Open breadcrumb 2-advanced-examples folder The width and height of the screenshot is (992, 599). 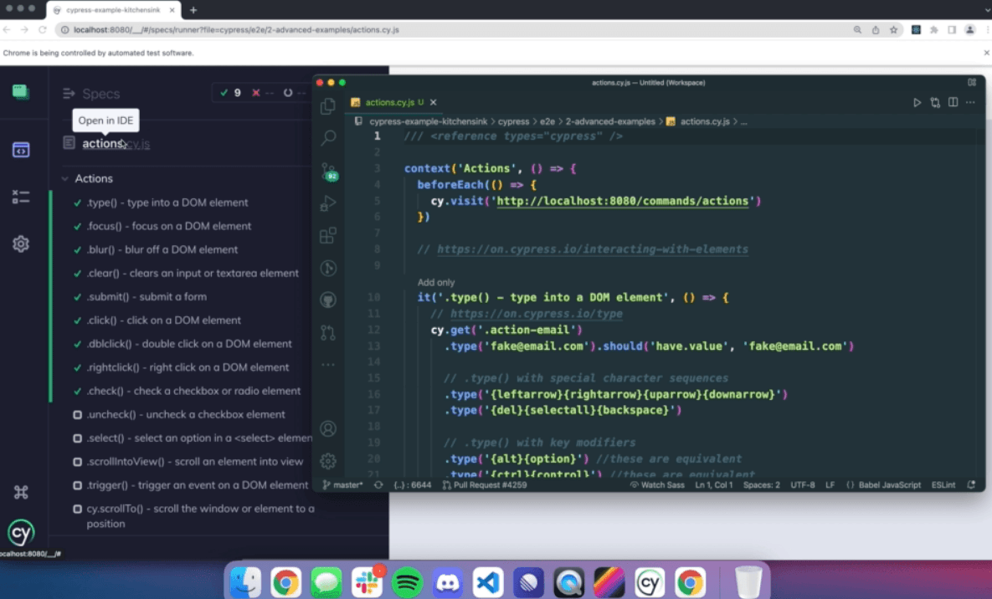click(x=610, y=121)
